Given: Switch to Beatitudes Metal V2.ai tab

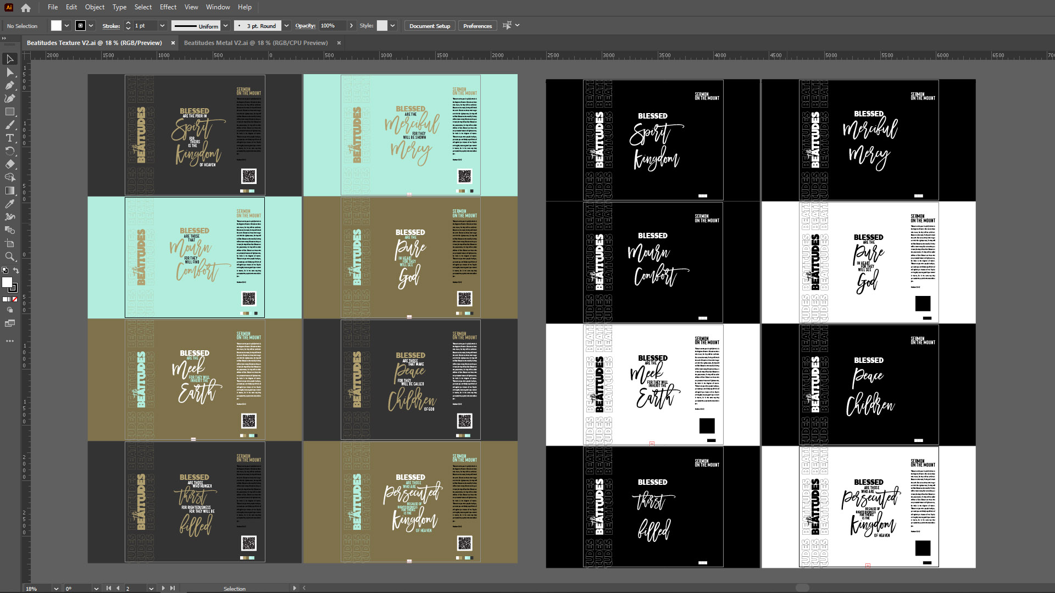Looking at the screenshot, I should [x=256, y=43].
